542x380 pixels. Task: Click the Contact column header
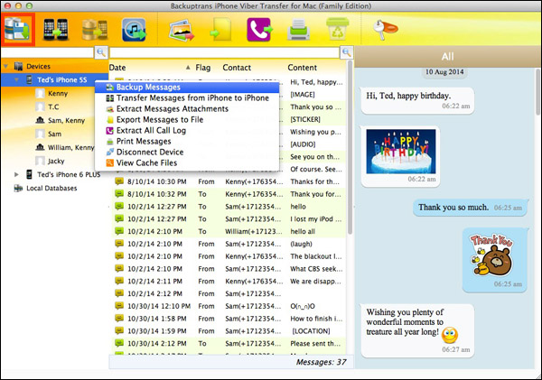point(237,68)
